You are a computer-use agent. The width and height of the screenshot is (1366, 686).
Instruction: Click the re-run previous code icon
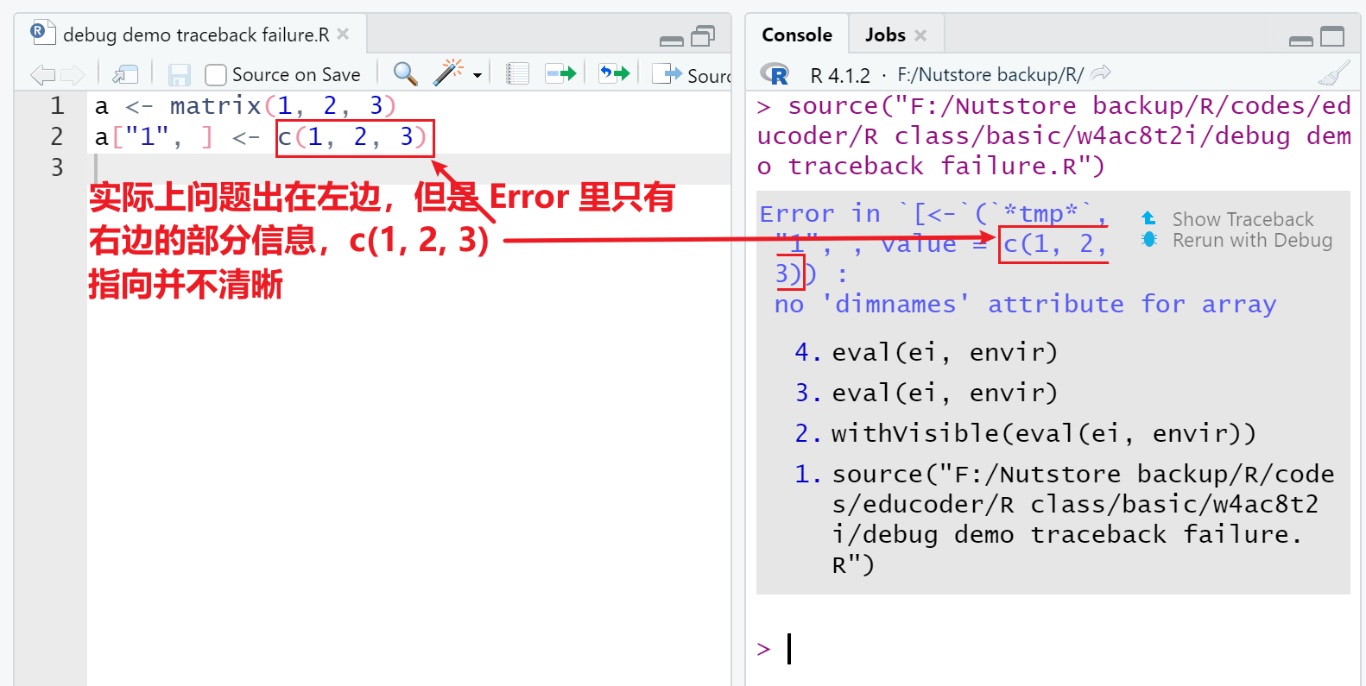click(614, 74)
